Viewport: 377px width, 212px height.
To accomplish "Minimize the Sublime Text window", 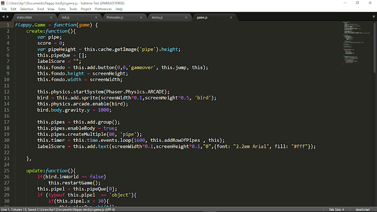I will pos(345,3).
